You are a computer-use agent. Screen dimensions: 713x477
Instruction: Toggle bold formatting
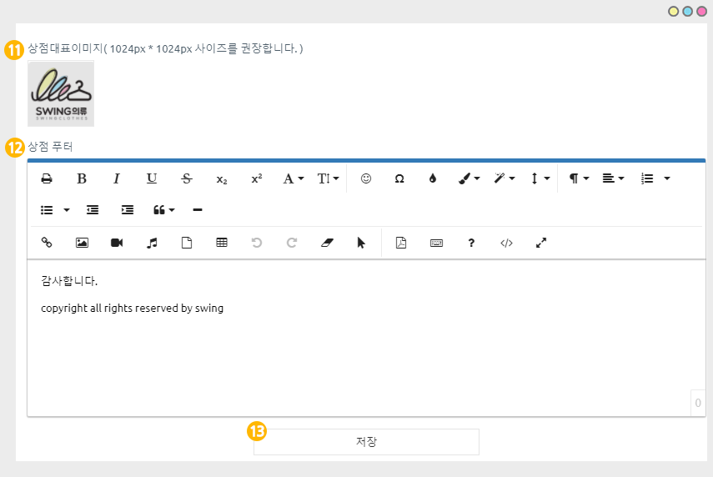(82, 178)
